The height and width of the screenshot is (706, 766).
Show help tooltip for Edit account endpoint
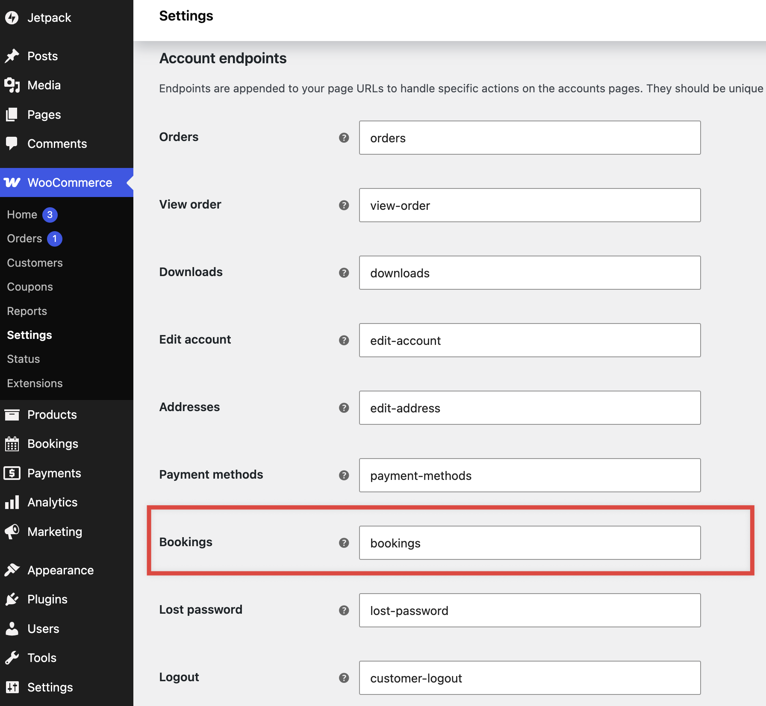tap(344, 340)
